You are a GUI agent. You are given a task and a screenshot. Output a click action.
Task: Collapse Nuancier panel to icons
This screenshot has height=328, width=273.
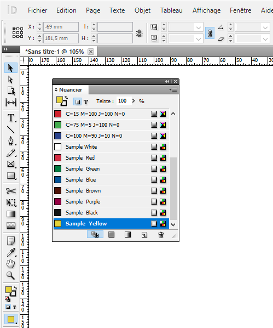point(167,81)
